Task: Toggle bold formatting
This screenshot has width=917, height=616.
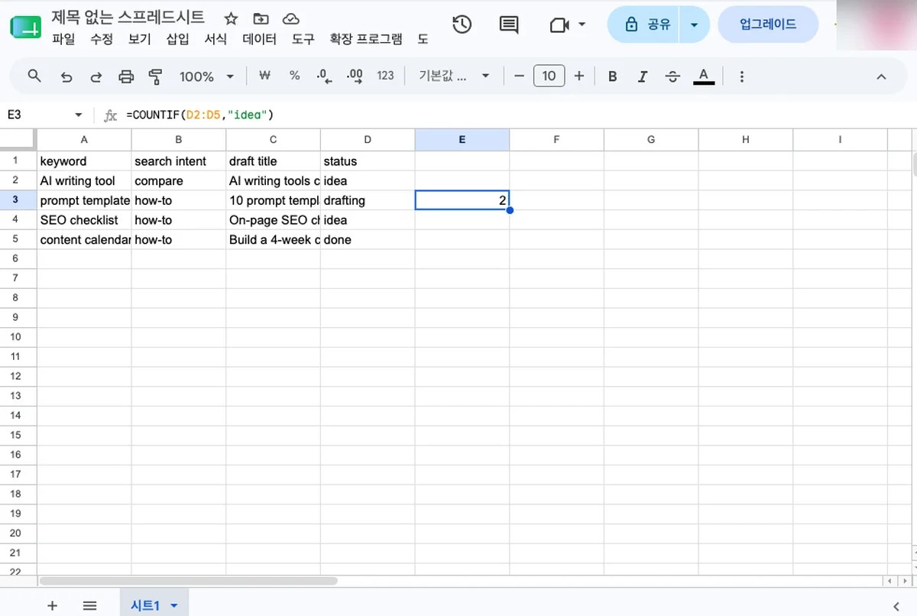Action: pos(612,76)
